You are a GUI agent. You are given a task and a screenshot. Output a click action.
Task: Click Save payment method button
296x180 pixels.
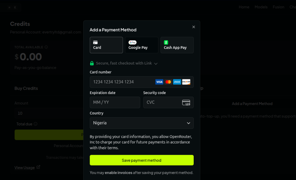click(x=142, y=160)
